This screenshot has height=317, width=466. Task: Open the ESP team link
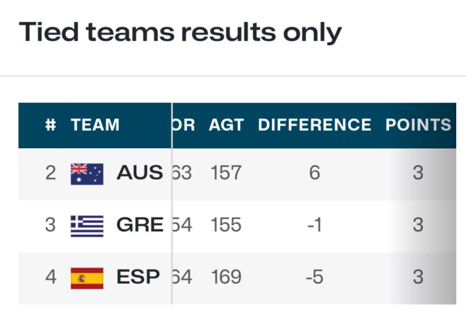coord(138,277)
